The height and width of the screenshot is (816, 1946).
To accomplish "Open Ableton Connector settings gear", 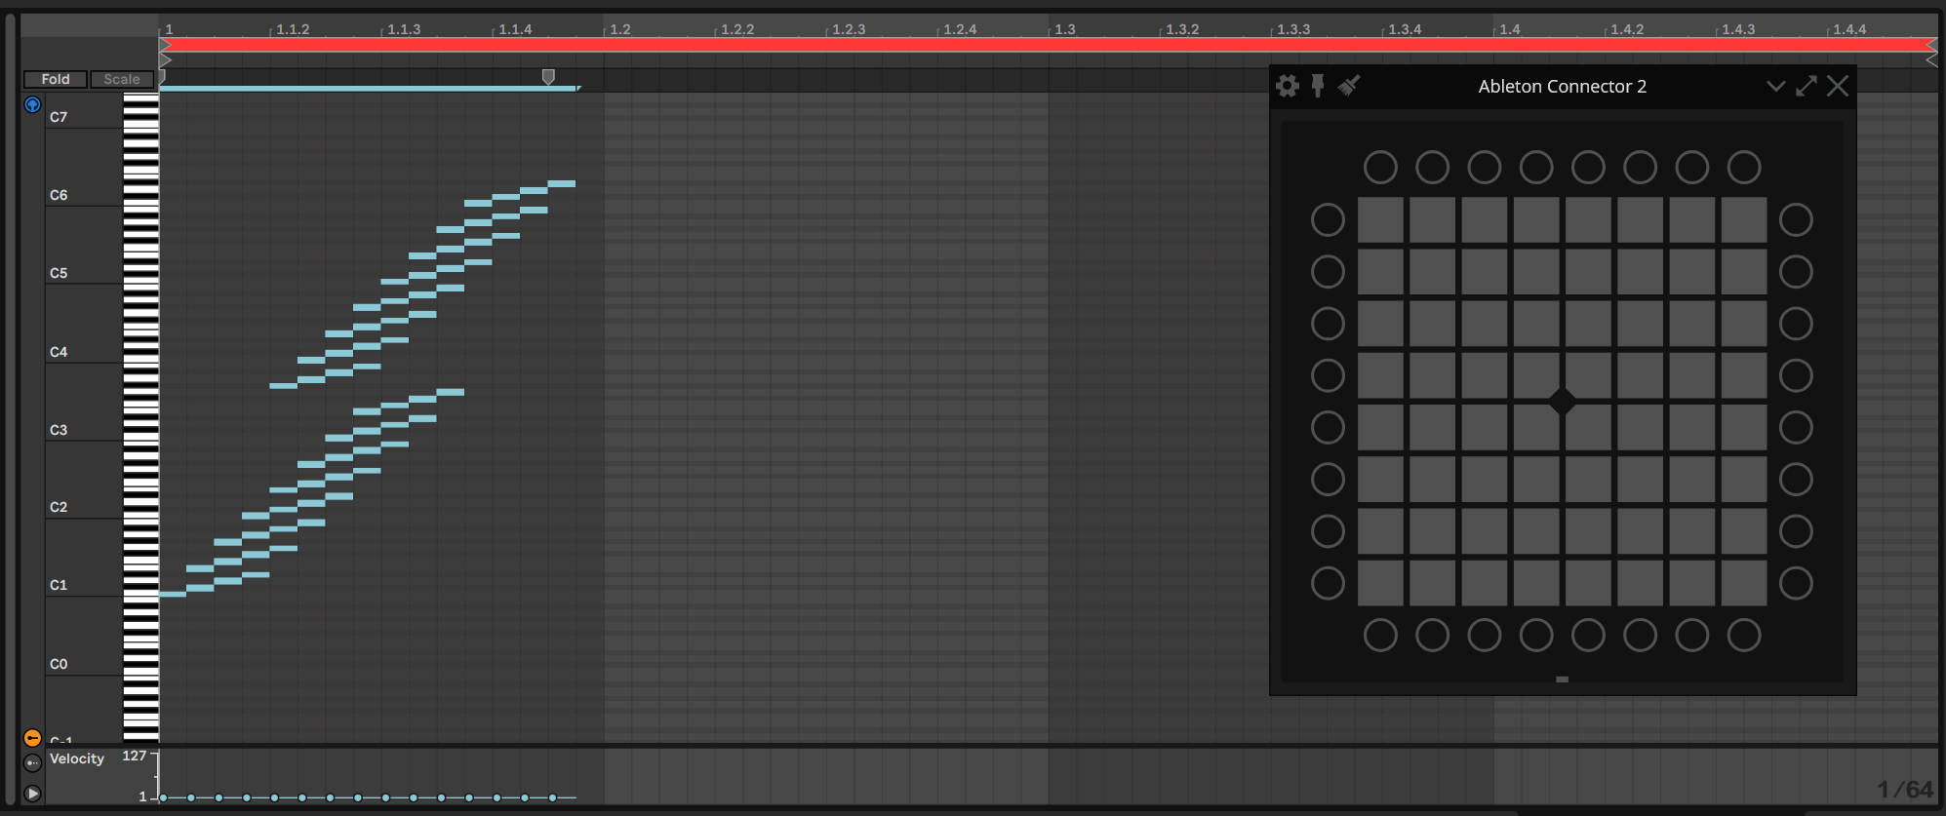I will click(x=1288, y=86).
